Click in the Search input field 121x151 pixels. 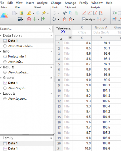click(24, 29)
